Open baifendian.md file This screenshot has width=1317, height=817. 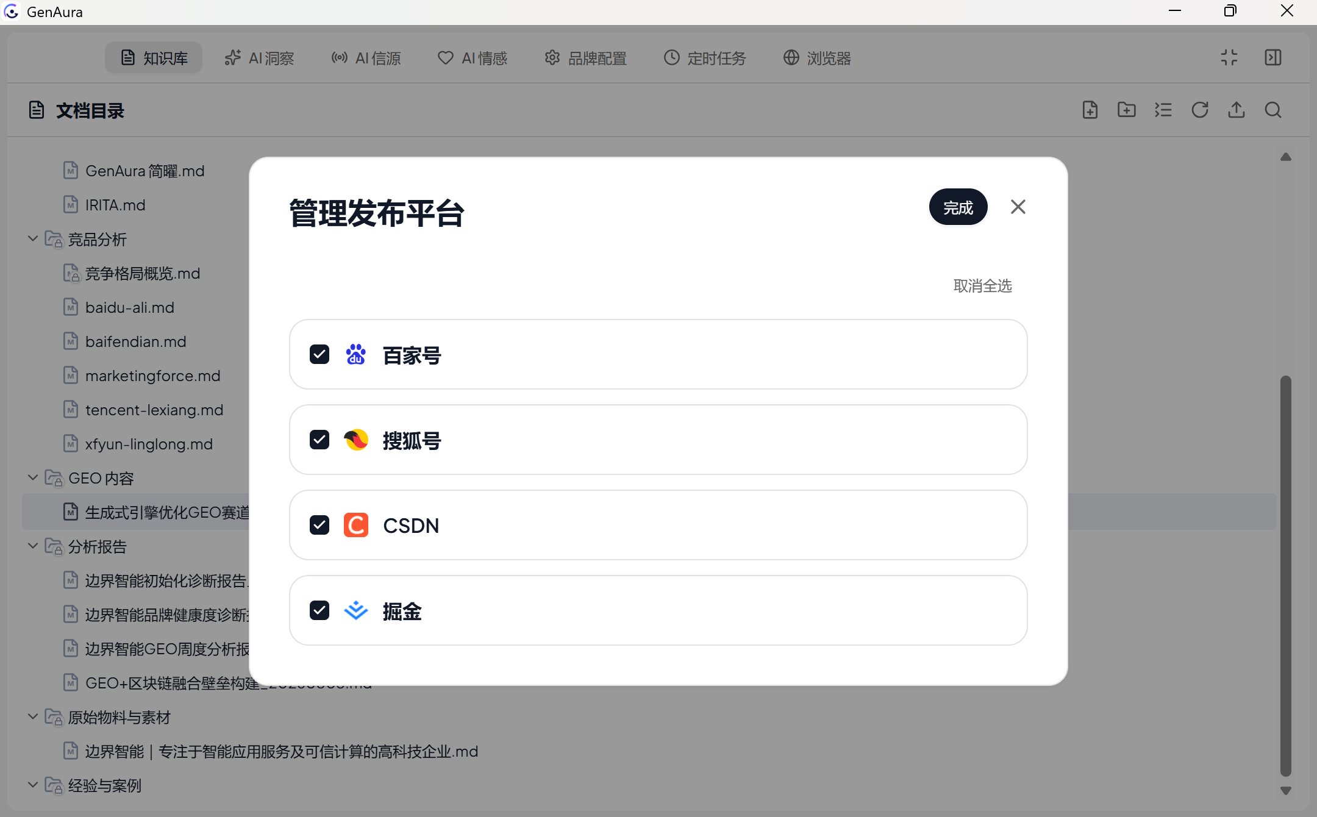tap(135, 341)
